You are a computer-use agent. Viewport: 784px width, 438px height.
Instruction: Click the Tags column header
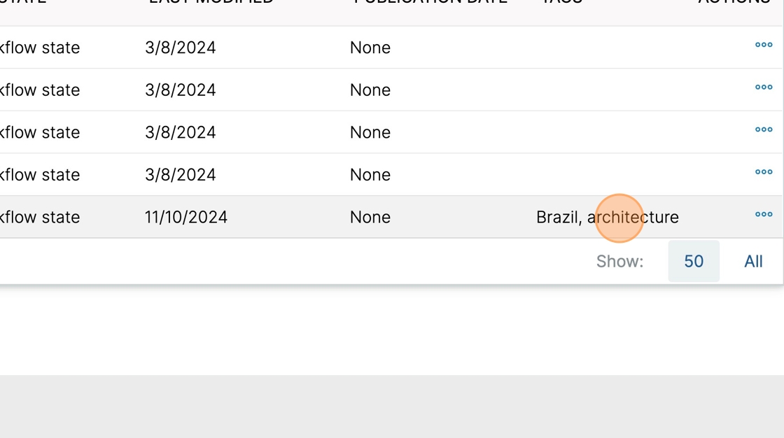[562, 2]
